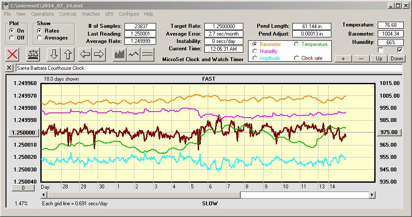Screen dimensions: 412x217
Task: Choose the Barometer trace radio
Action: pos(255,44)
